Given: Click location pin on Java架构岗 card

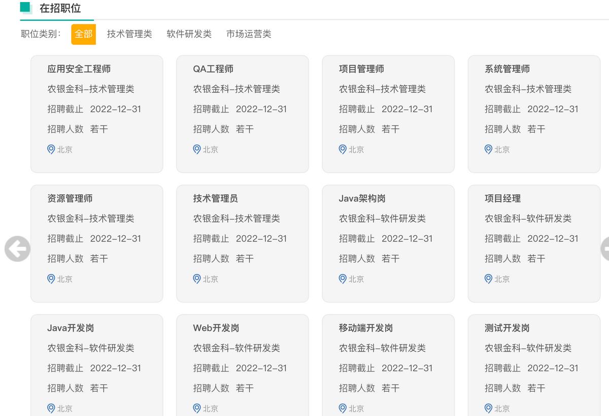Looking at the screenshot, I should (343, 279).
